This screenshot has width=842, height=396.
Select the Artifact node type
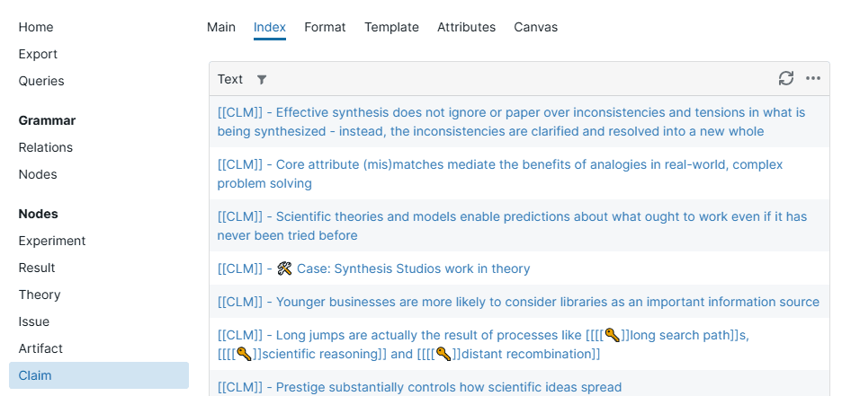tap(41, 348)
